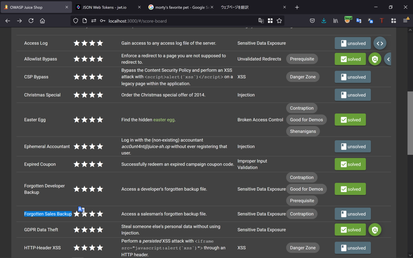The image size is (413, 258).
Task: Click the translate page icon in address bar
Action: pyautogui.click(x=261, y=21)
